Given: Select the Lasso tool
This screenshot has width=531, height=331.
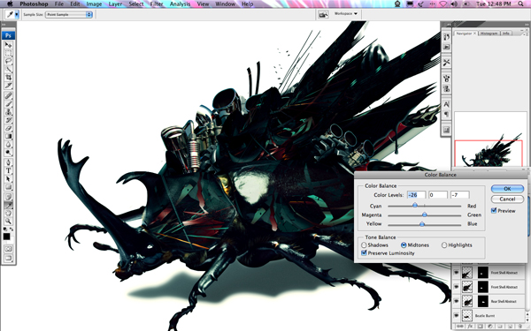Looking at the screenshot, I should pyautogui.click(x=8, y=61).
